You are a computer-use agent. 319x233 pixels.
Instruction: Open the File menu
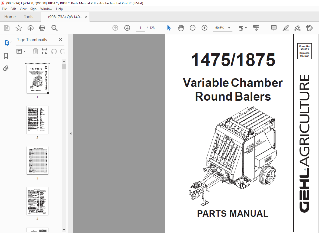pyautogui.click(x=4, y=9)
